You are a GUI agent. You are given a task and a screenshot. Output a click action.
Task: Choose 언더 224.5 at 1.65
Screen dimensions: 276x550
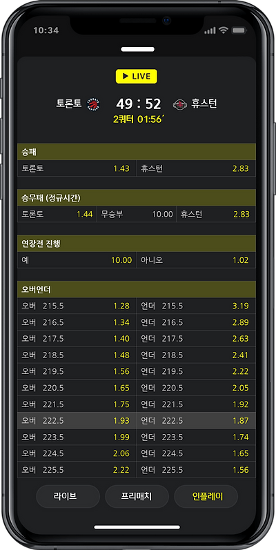[196, 453]
